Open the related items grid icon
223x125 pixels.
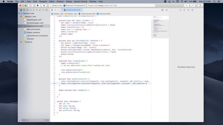point(52,10)
